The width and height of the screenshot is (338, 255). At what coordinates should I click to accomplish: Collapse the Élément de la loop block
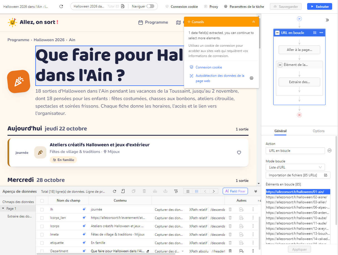[x=280, y=65]
